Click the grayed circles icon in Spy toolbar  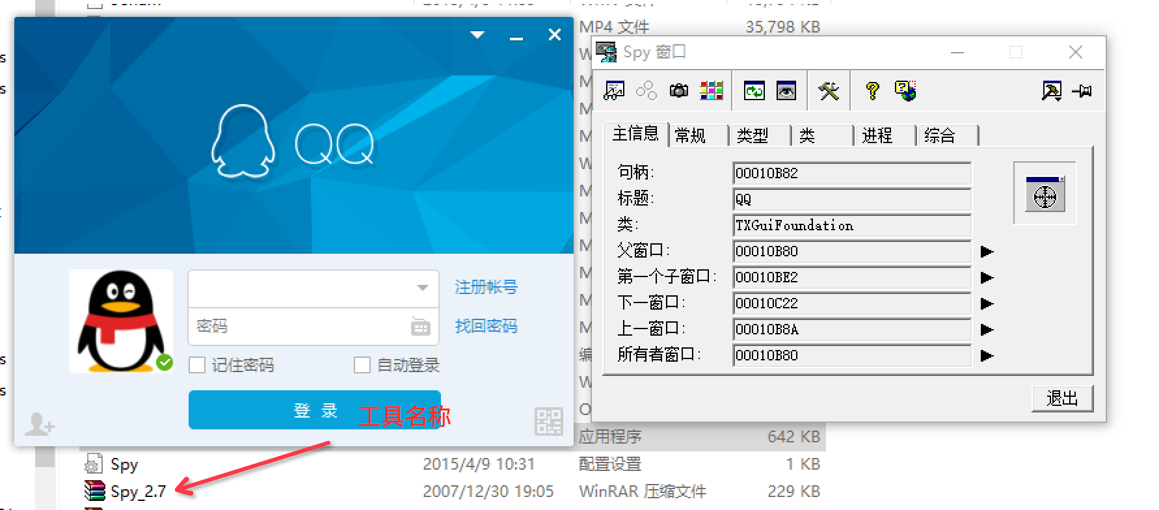(x=646, y=90)
